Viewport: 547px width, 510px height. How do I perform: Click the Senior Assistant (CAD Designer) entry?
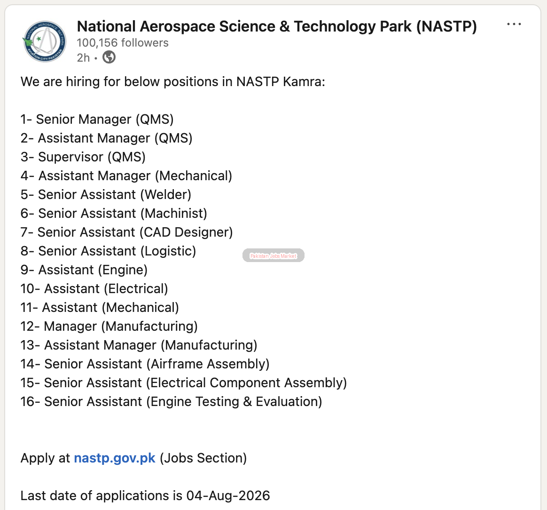click(126, 232)
